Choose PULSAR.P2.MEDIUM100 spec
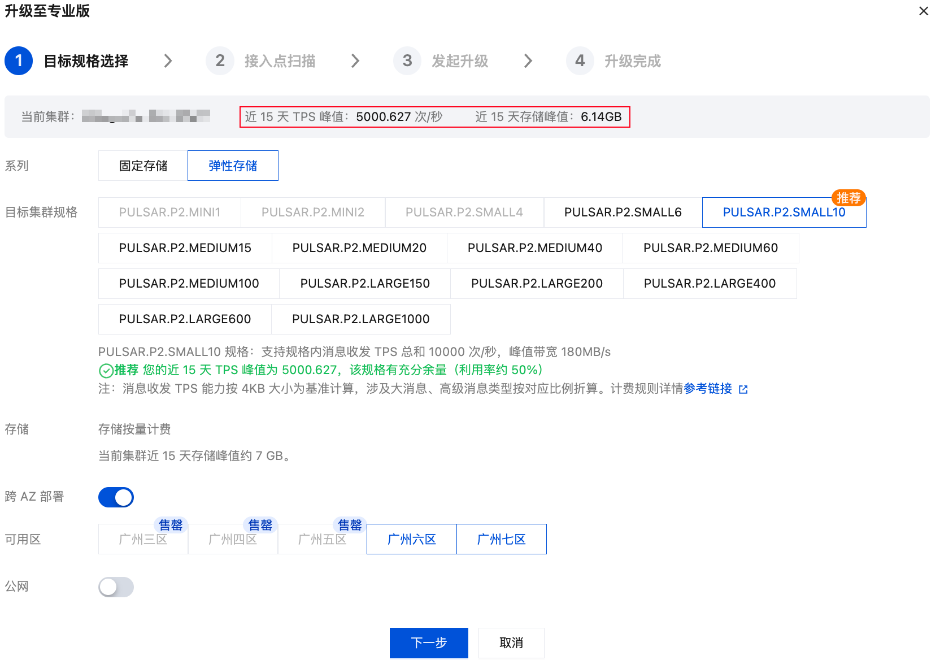The width and height of the screenshot is (940, 660). tap(189, 284)
